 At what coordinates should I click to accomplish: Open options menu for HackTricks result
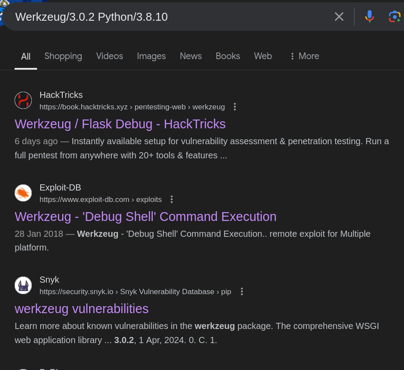pos(234,107)
